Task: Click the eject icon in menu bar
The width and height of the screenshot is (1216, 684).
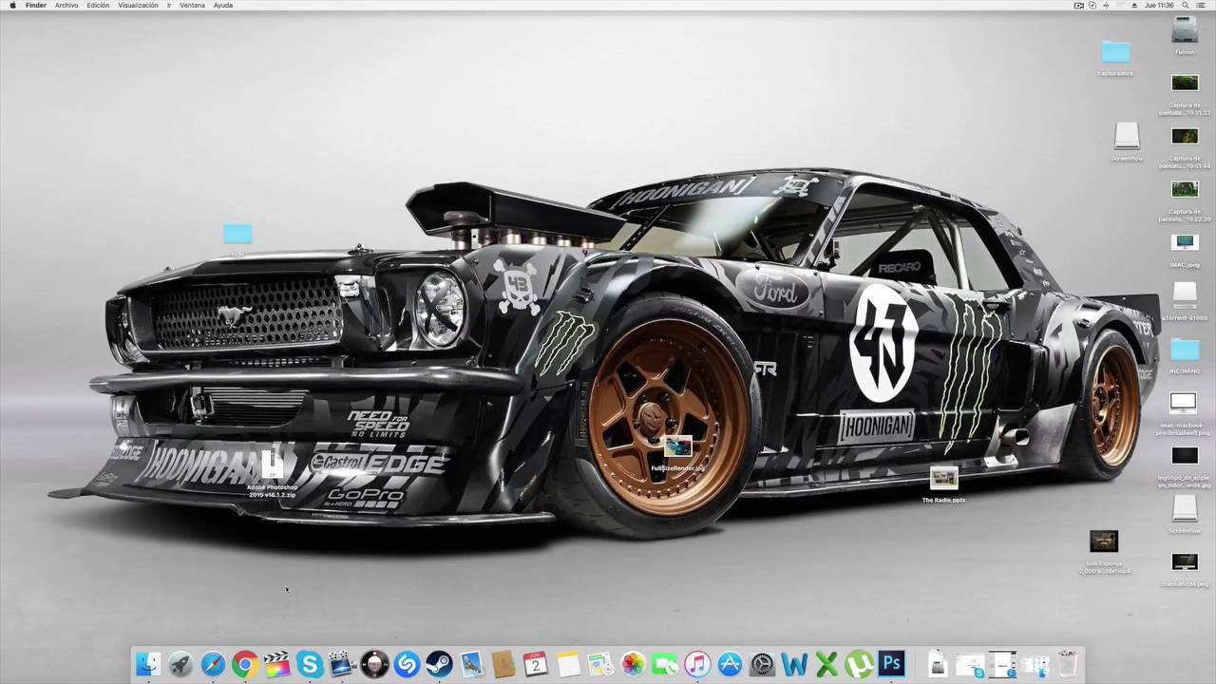Action: (x=1134, y=6)
